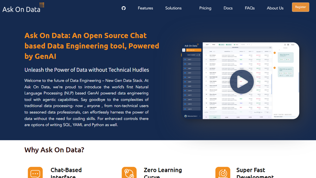
Task: Click the 'Chat-Based Interface' title
Action: tap(66, 173)
